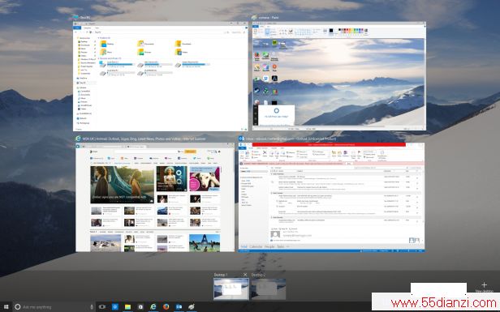The width and height of the screenshot is (500, 312).
Task: Select Homegroup in the Explorer sidebar
Action: coord(83,123)
